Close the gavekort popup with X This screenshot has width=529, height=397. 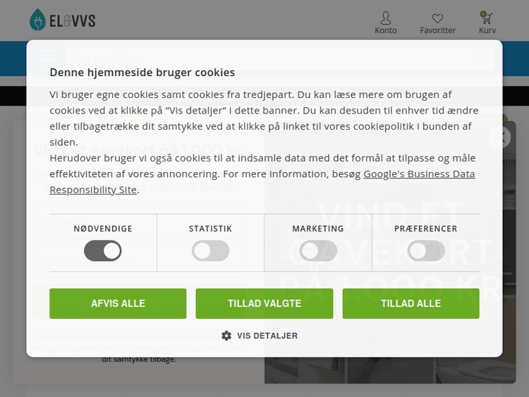point(499,137)
